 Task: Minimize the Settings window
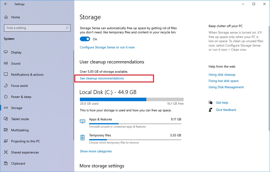[243, 4]
